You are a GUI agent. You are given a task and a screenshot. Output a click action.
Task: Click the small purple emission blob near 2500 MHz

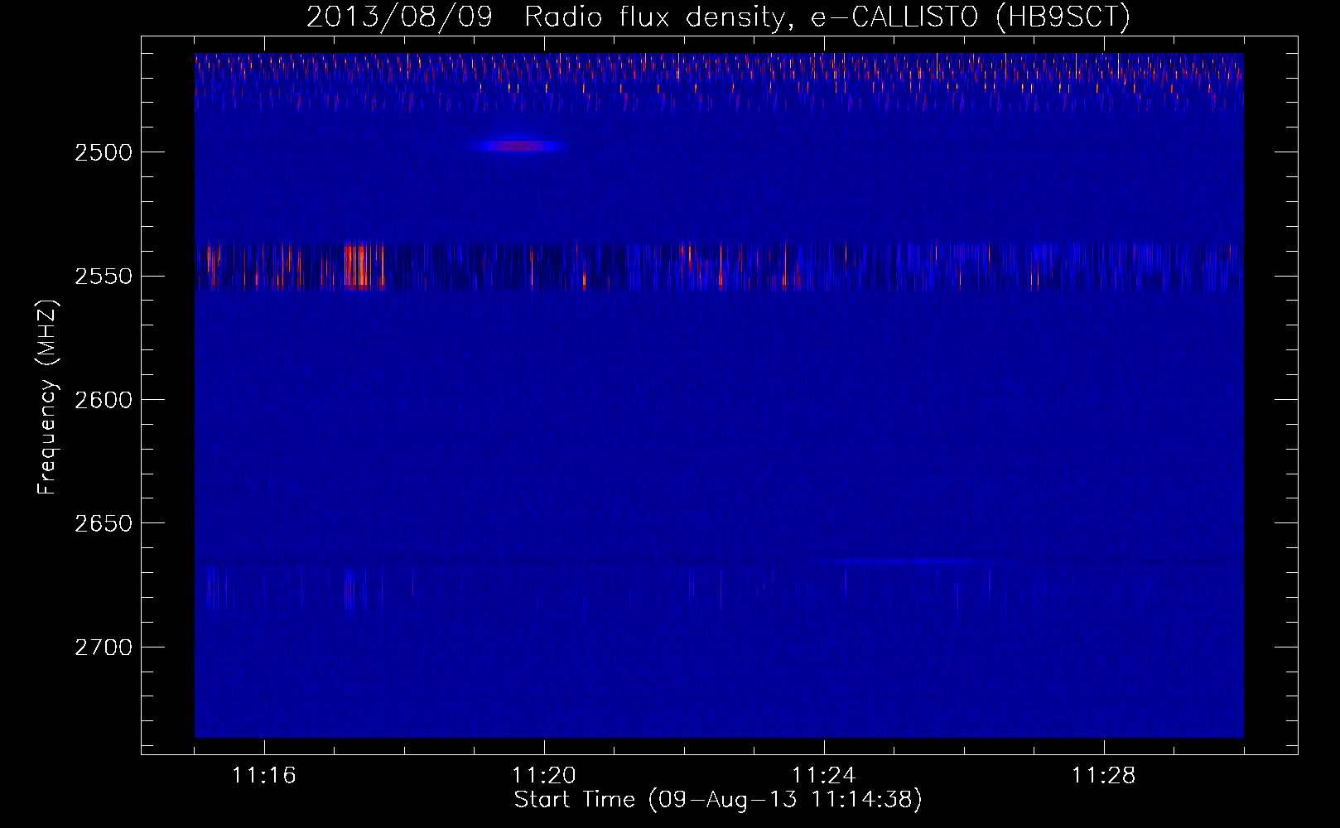(x=519, y=146)
